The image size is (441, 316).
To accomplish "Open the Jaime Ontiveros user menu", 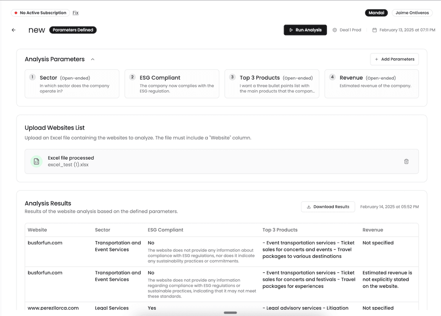I will pos(412,13).
